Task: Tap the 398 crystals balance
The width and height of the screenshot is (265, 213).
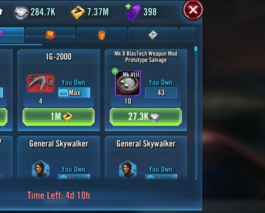Action: tap(150, 12)
